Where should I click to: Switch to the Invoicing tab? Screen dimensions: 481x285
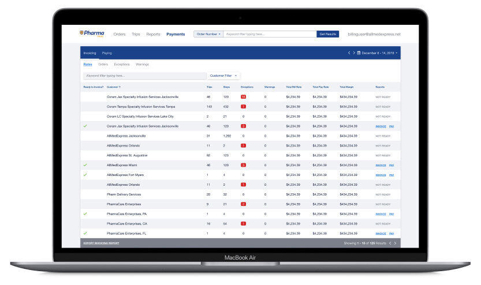coord(90,53)
